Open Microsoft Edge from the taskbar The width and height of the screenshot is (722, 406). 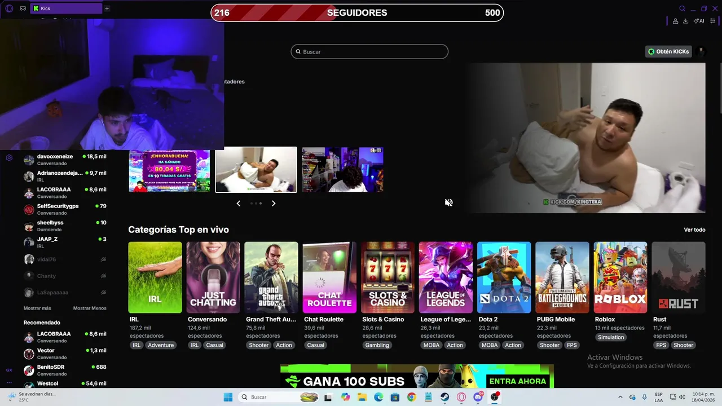coord(378,397)
